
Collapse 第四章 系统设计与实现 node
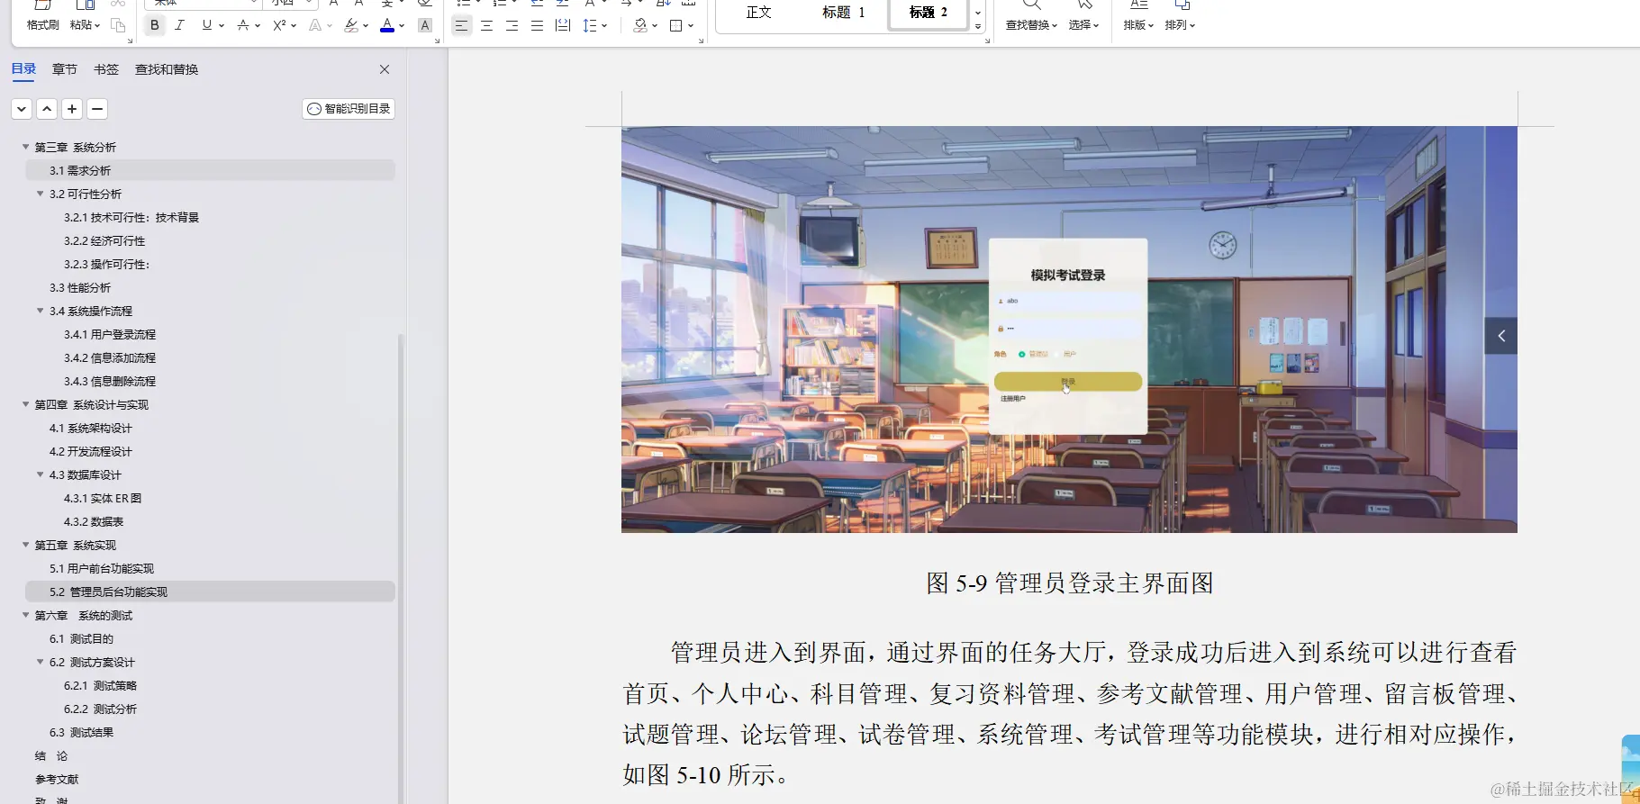point(25,404)
